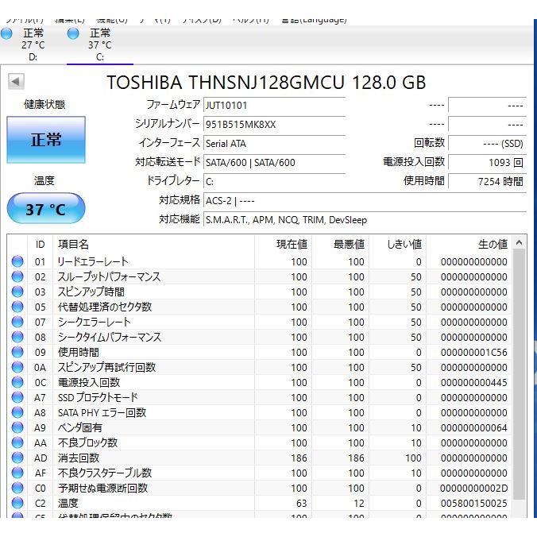Click the Serial ATA interface field
The height and width of the screenshot is (537, 537).
coord(275,144)
